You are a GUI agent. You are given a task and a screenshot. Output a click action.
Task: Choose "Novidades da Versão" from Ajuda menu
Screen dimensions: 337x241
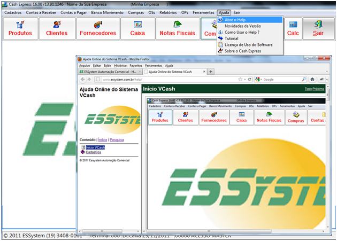242,26
